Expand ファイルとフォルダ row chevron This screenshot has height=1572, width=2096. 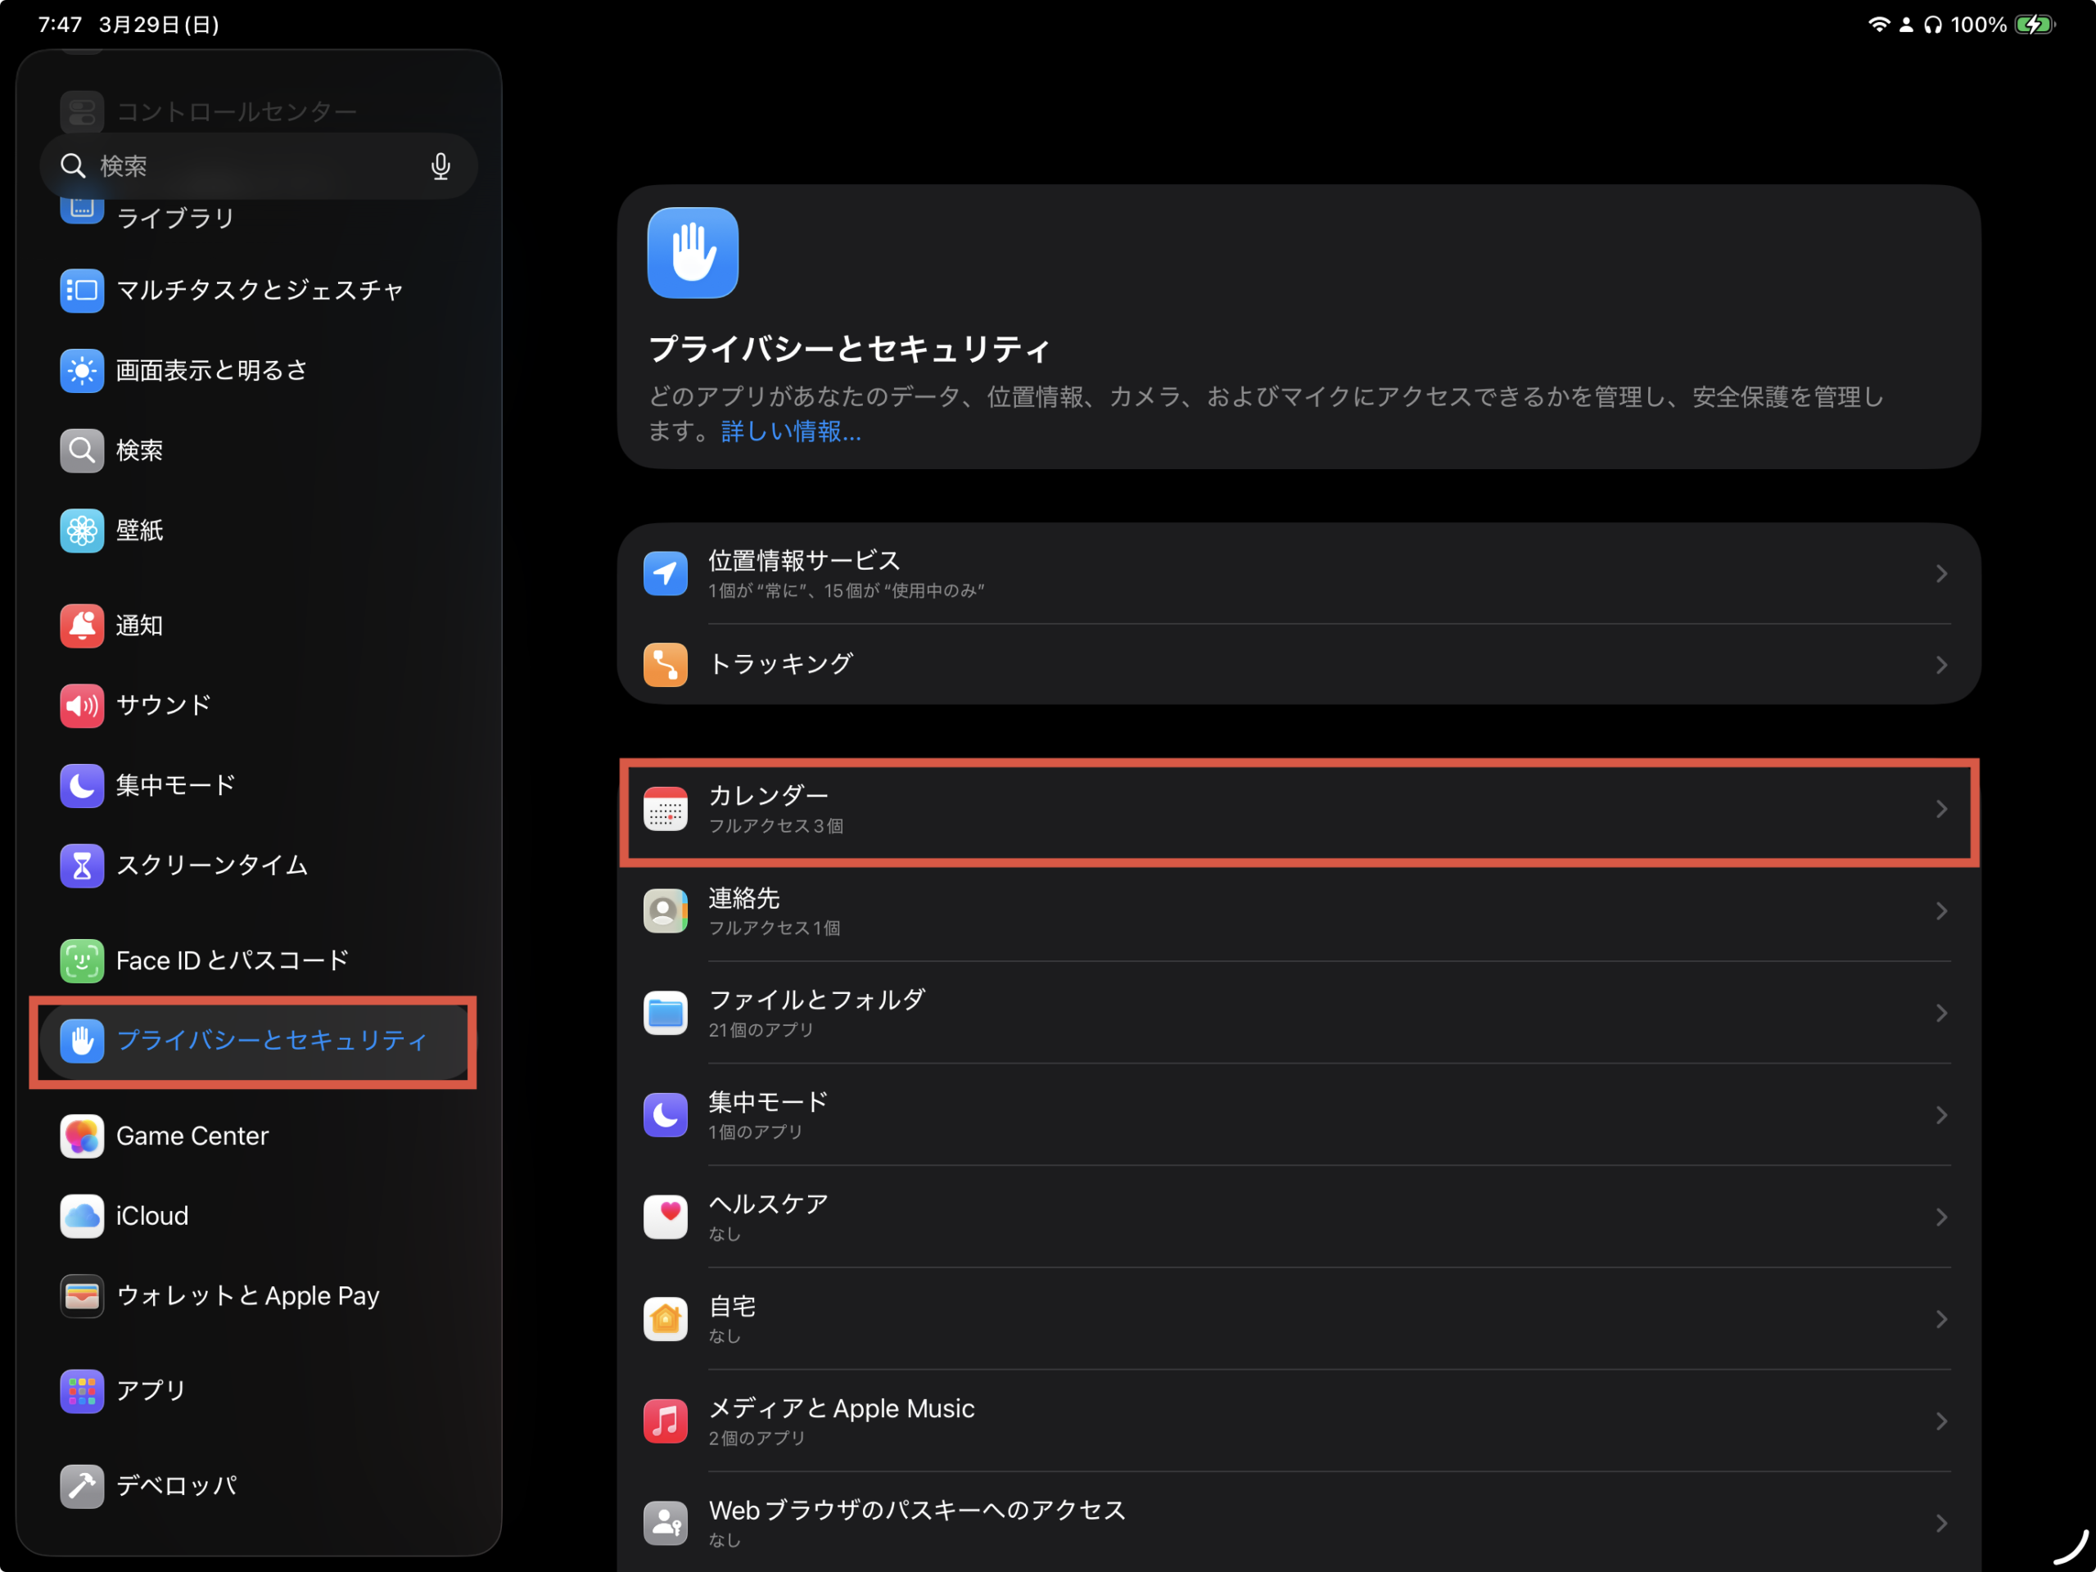coord(1940,1013)
